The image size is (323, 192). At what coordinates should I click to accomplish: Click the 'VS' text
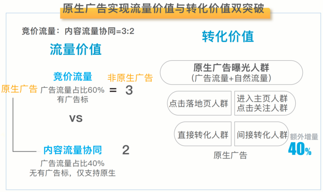(76, 118)
